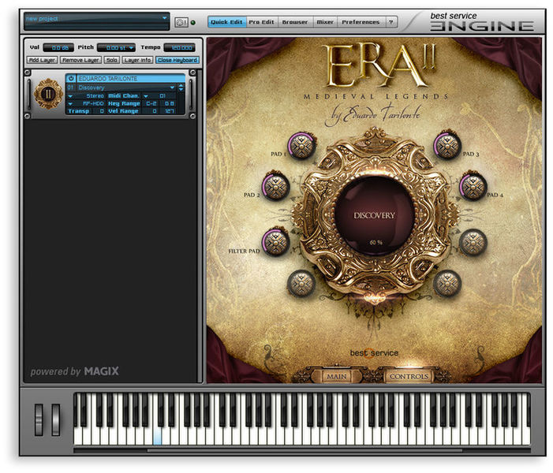This screenshot has height=473, width=553.
Task: Click the Add Layer button
Action: [42, 60]
